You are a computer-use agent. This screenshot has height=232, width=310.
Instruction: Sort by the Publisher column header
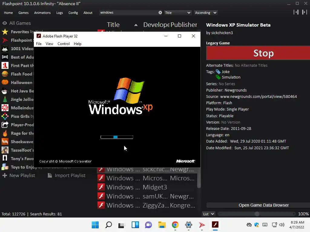click(184, 25)
